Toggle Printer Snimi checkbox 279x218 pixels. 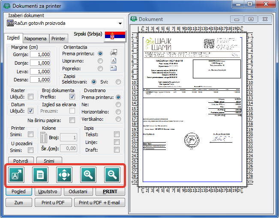(30, 134)
